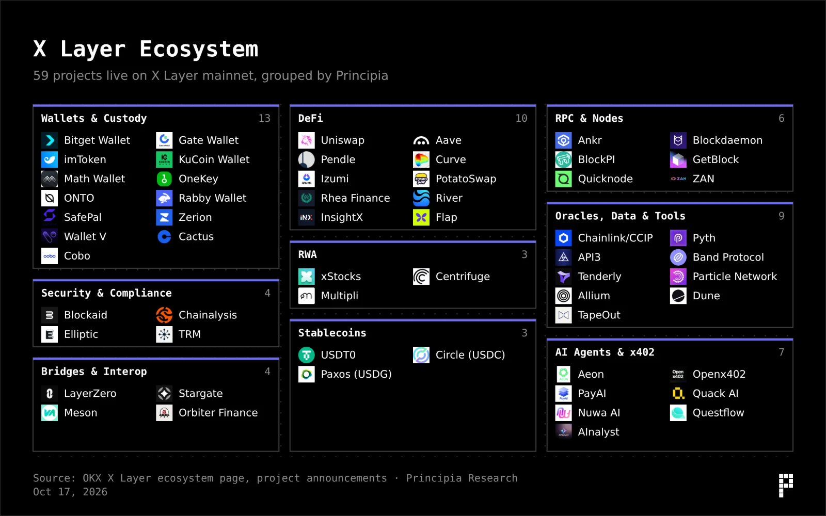The width and height of the screenshot is (826, 516).
Task: Click the RPC & Nodes heading
Action: coord(589,118)
